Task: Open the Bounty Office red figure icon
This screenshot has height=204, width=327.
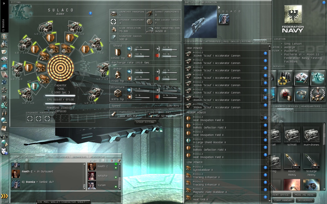Action: [285, 94]
